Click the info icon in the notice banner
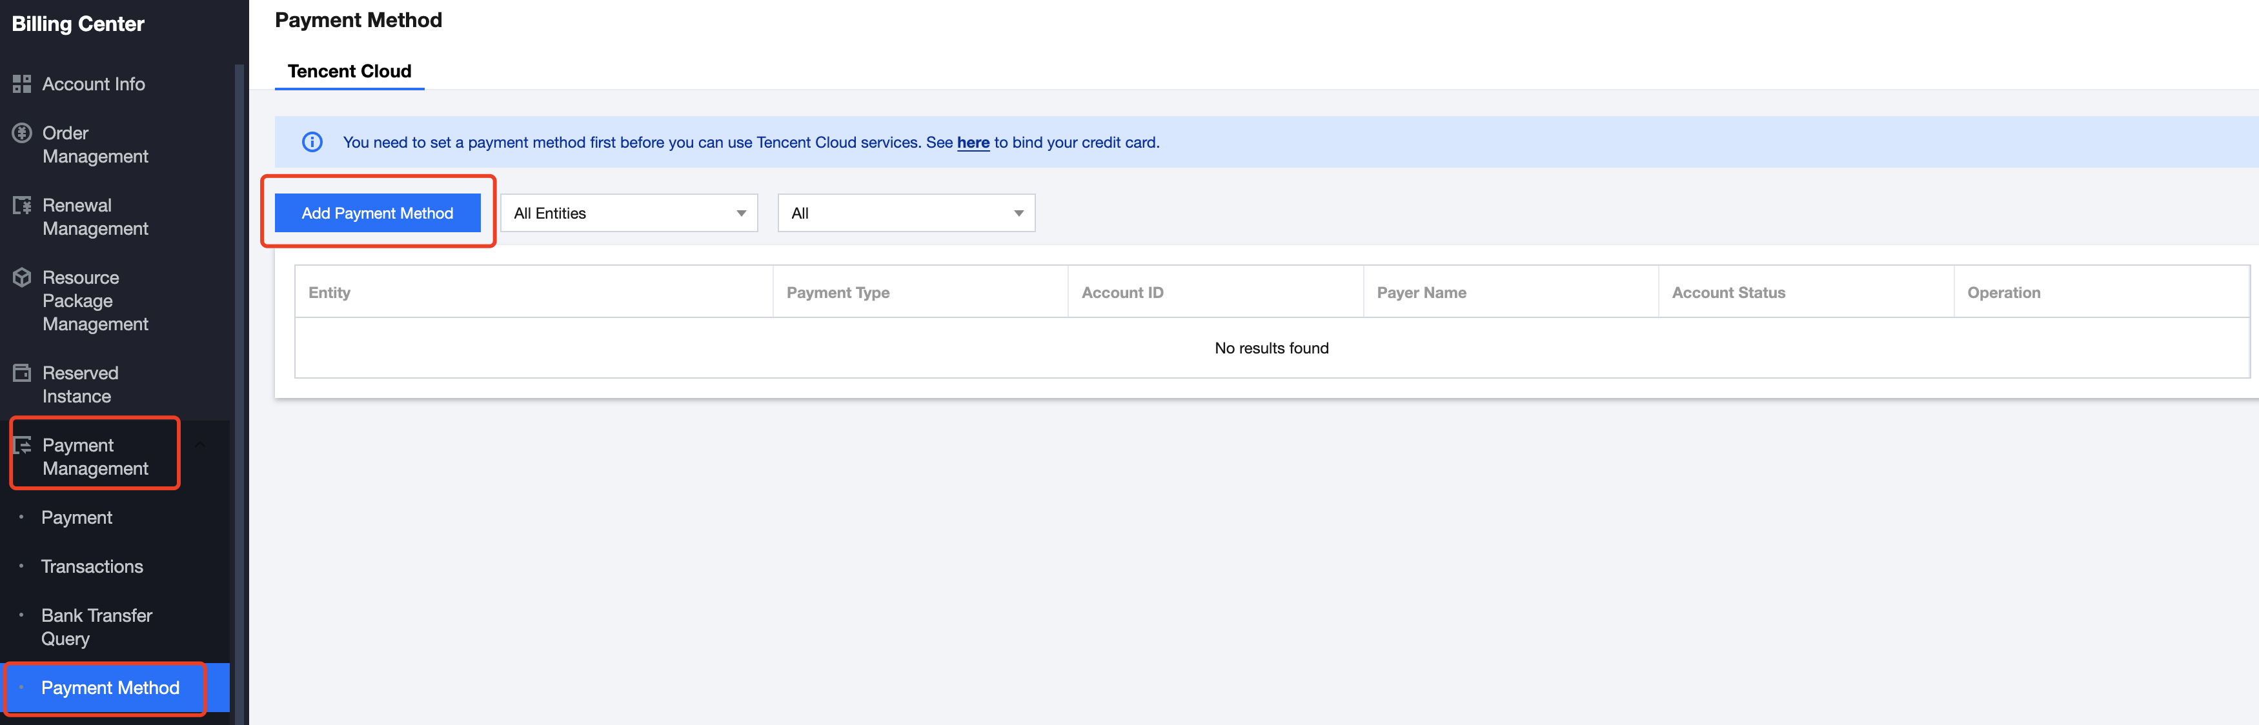The width and height of the screenshot is (2259, 725). point(312,142)
